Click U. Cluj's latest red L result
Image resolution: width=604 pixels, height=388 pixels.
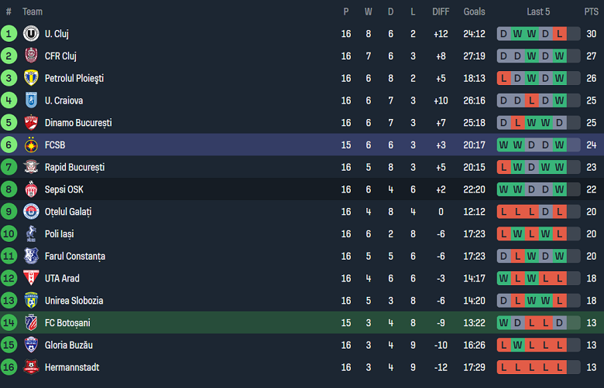coord(559,34)
